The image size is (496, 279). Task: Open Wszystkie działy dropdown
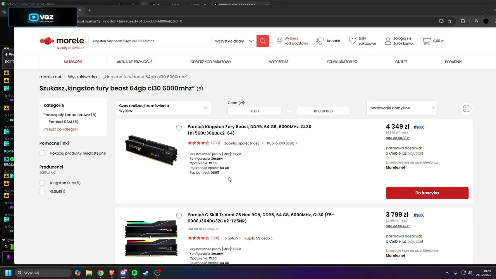234,41
